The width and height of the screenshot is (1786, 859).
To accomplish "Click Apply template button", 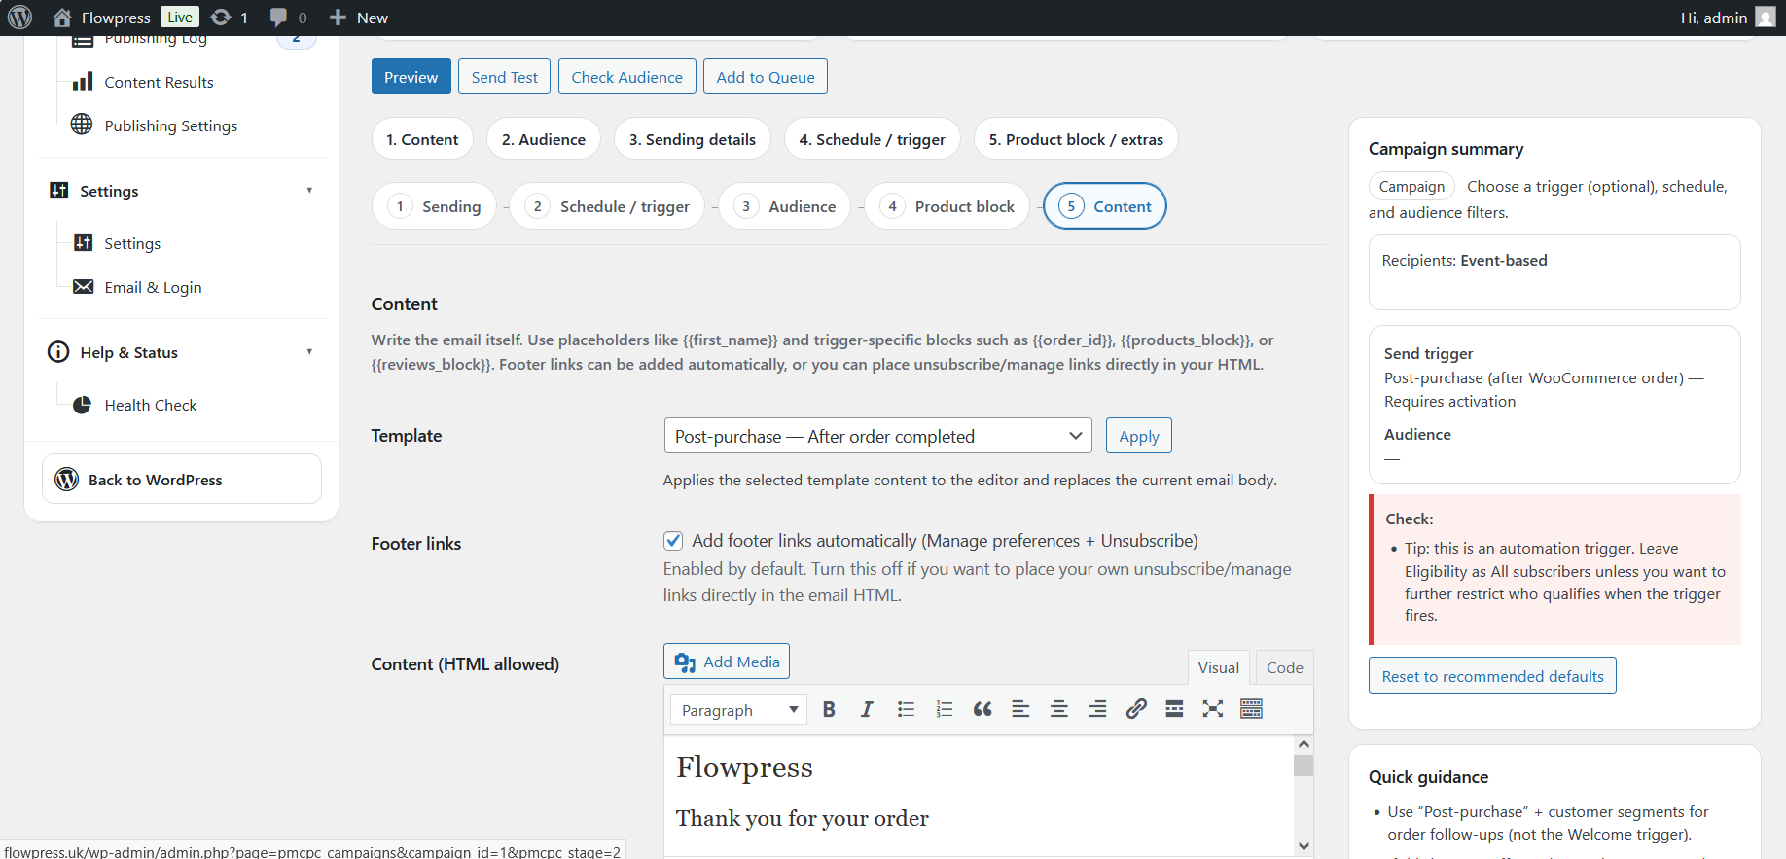I will tap(1138, 436).
